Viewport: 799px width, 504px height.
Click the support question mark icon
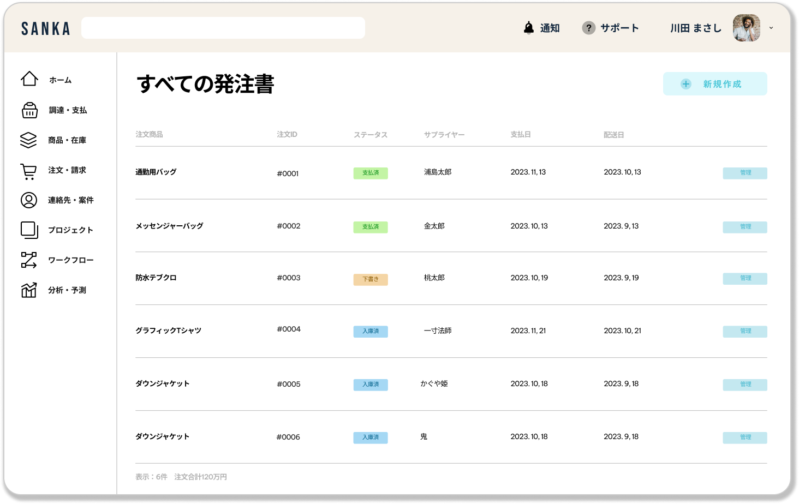pyautogui.click(x=588, y=28)
